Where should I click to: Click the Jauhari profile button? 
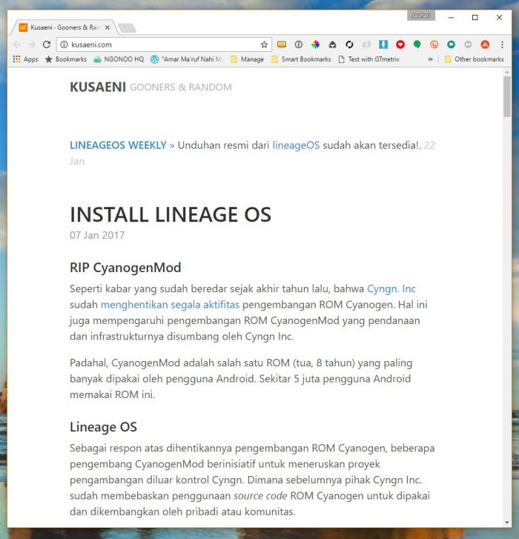[x=421, y=16]
